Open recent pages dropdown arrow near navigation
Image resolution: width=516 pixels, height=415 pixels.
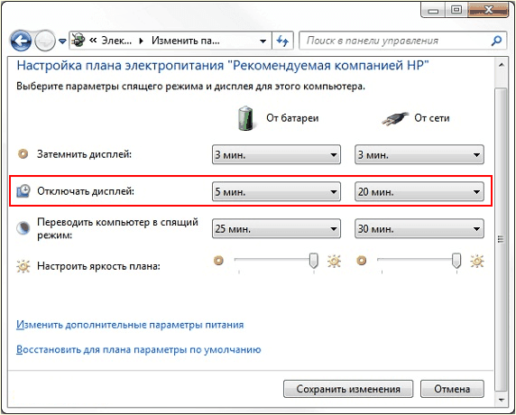[62, 41]
